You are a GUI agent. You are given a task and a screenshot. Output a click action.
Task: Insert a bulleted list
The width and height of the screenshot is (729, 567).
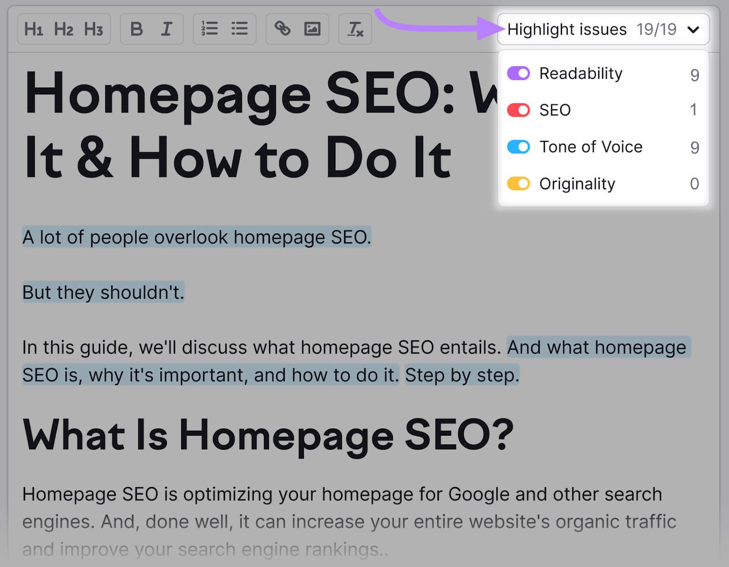click(x=239, y=29)
